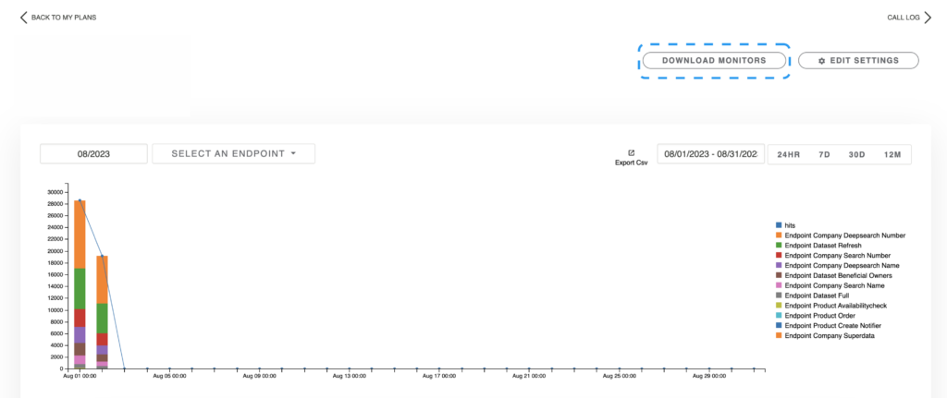Viewport: 947px width, 398px height.
Task: Switch to the 24HR time range
Action: point(788,154)
